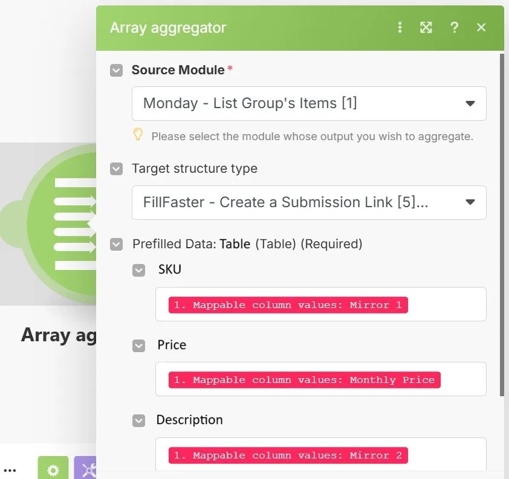
Task: Collapse the Source Module section
Action: pyautogui.click(x=116, y=70)
